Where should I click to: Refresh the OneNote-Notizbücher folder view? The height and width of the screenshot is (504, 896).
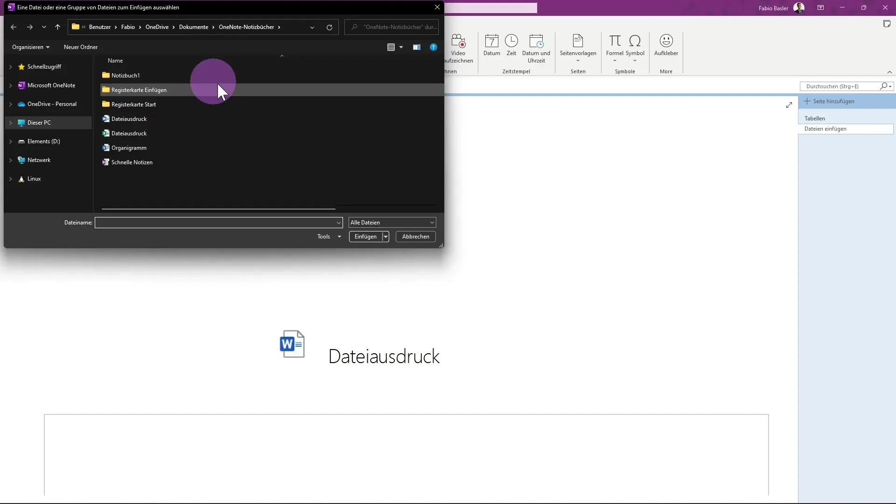329,27
